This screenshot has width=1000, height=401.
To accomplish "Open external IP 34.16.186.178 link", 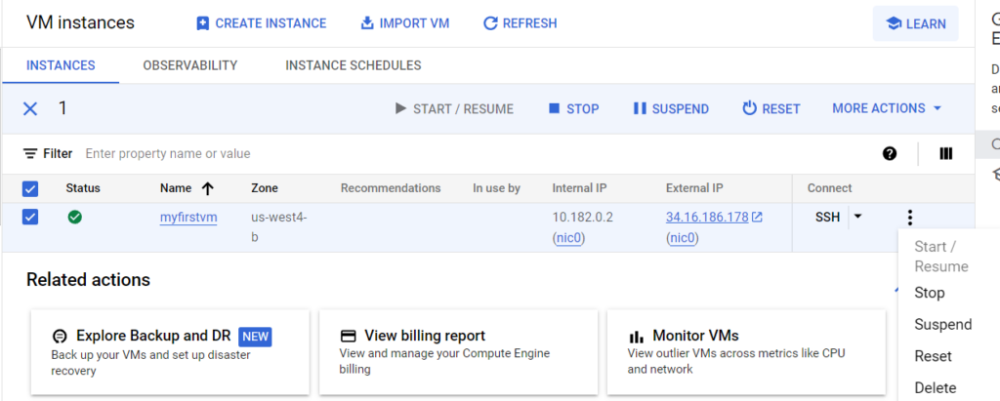I will click(x=707, y=218).
